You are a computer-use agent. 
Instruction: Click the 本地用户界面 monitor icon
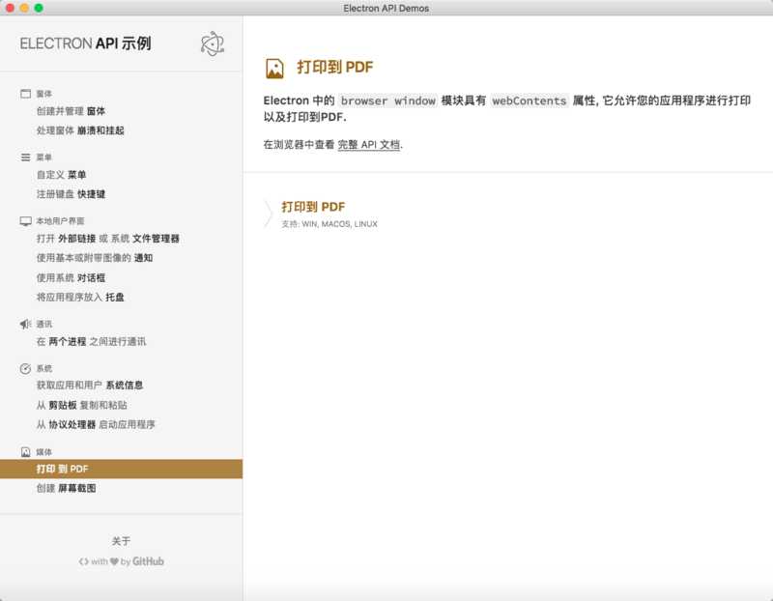click(26, 221)
